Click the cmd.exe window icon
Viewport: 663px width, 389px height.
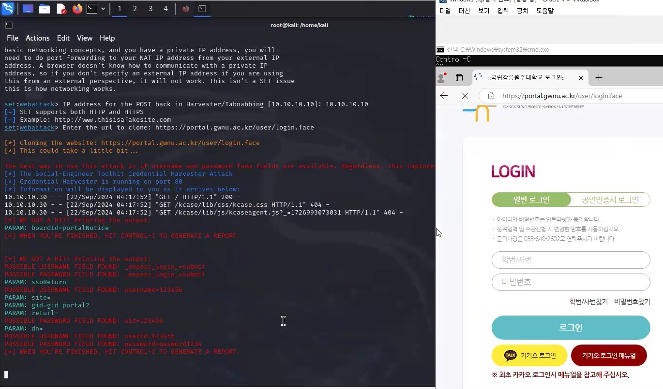(x=440, y=50)
